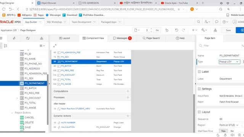This screenshot has height=137, width=244.
Task: Open the Type dropdown showing Popup LOV
Action: (x=230, y=62)
